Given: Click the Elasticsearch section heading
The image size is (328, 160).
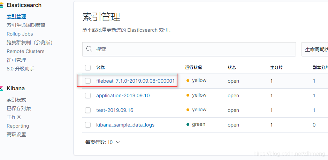Looking at the screenshot, I should [24, 5].
